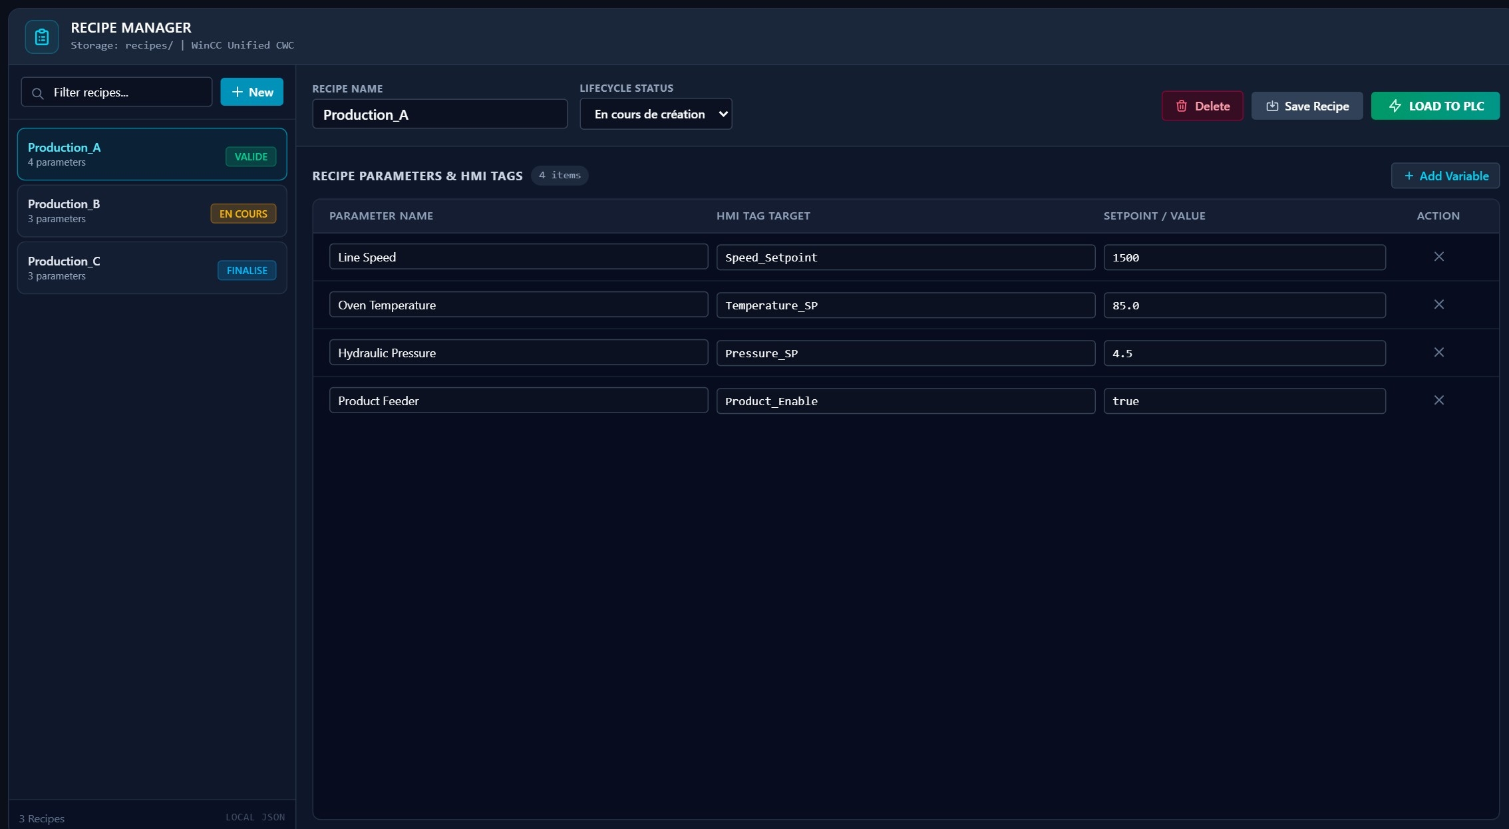Click the SETPOINT / VALUE column header
The width and height of the screenshot is (1509, 829).
(x=1154, y=216)
